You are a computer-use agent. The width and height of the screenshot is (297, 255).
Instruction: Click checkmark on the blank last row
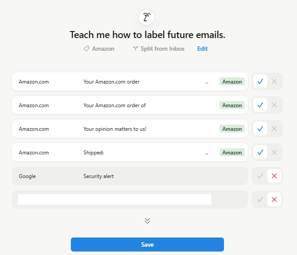point(260,199)
